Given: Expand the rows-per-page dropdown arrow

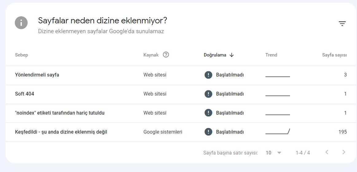Looking at the screenshot, I should (279, 153).
